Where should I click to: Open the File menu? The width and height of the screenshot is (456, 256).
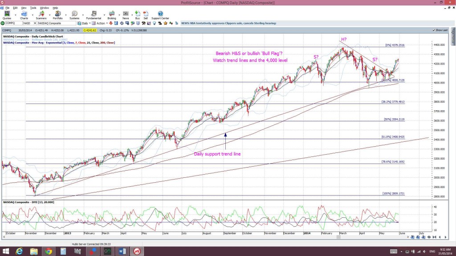point(7,8)
